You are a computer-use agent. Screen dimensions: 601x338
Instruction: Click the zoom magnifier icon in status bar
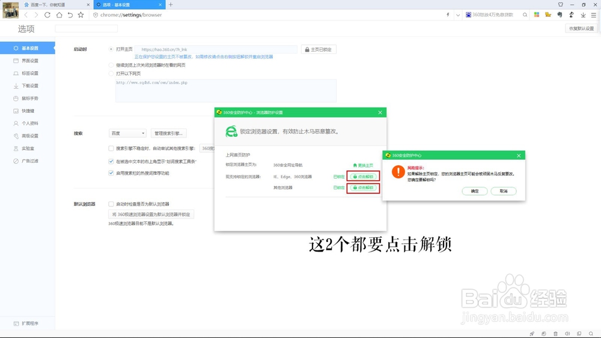[x=591, y=334]
